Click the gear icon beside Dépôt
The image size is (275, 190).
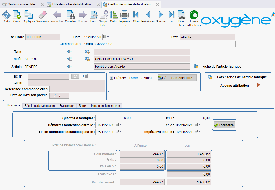[x=87, y=59]
